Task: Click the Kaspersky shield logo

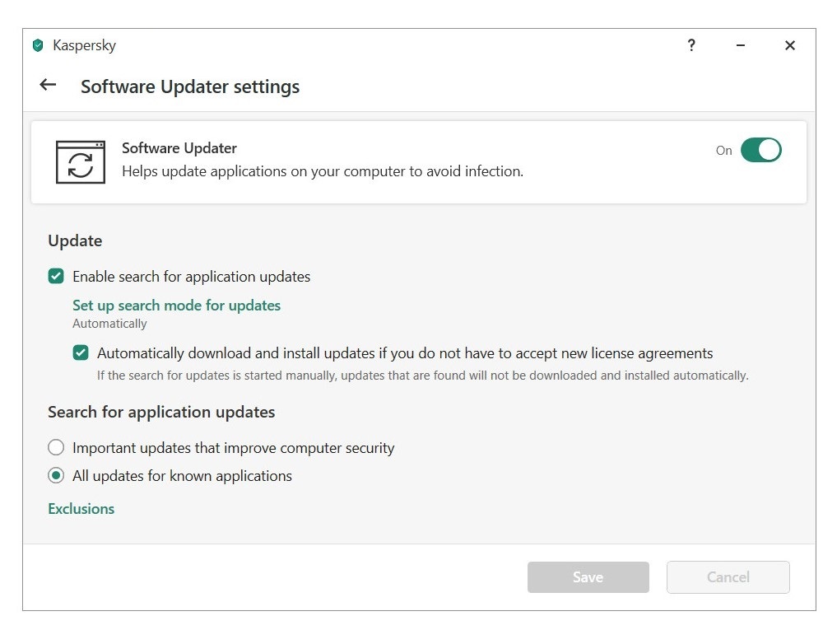Action: [x=38, y=45]
